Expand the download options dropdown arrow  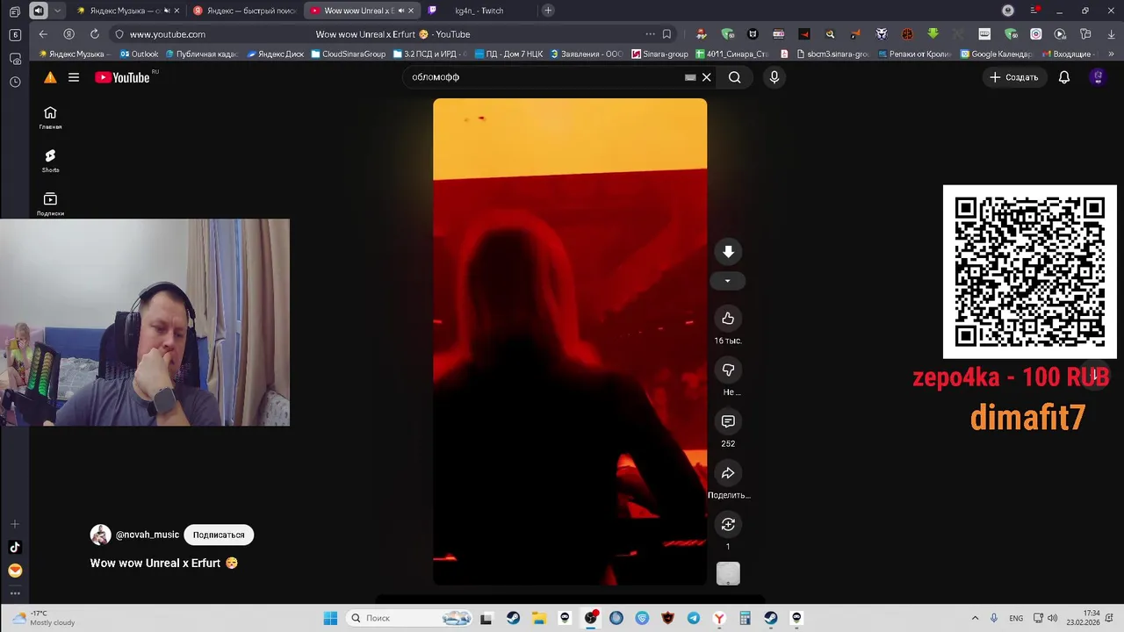[x=727, y=281]
